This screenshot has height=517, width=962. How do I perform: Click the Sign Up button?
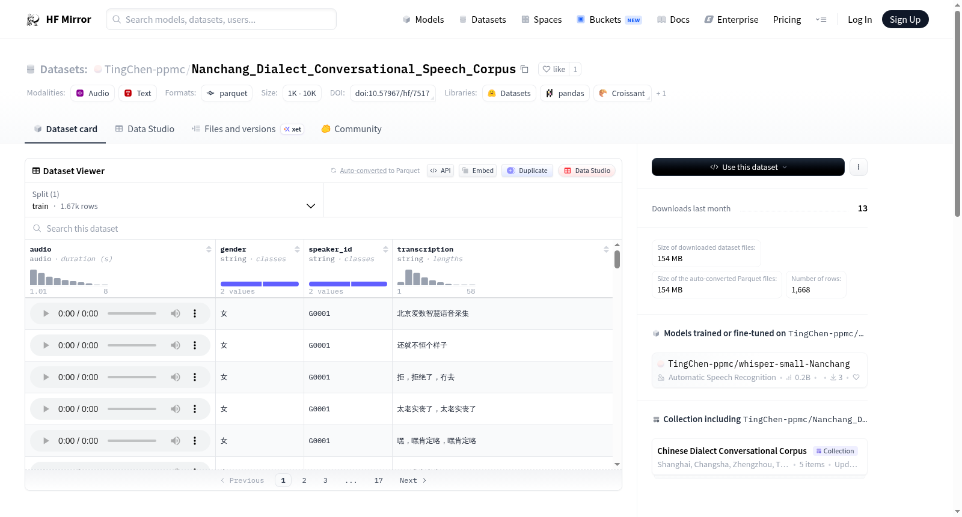[905, 19]
